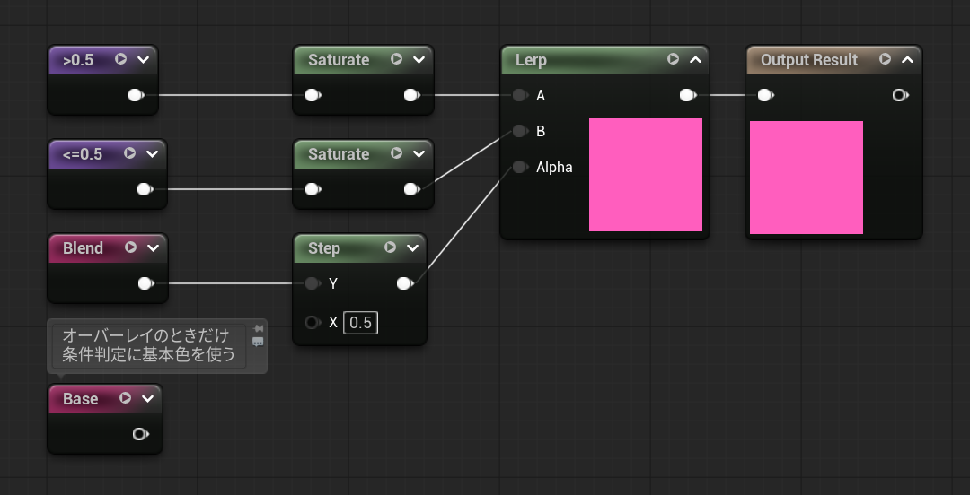The width and height of the screenshot is (970, 495).
Task: Click the output pin of the lower Saturate node
Action: (x=411, y=189)
